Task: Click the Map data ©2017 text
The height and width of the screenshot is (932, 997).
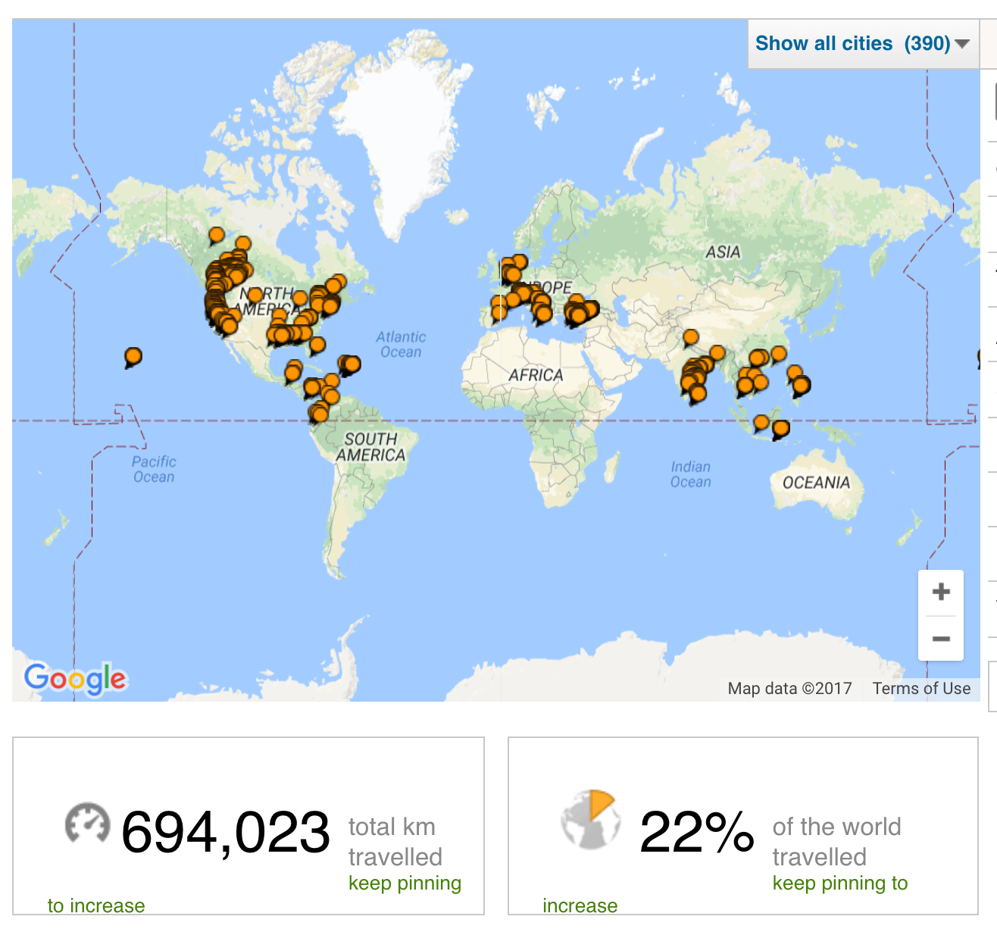Action: click(x=789, y=688)
